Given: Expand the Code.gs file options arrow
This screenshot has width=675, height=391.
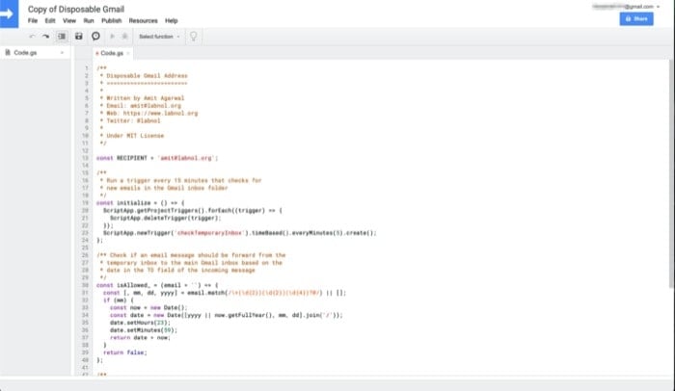Looking at the screenshot, I should [x=65, y=52].
